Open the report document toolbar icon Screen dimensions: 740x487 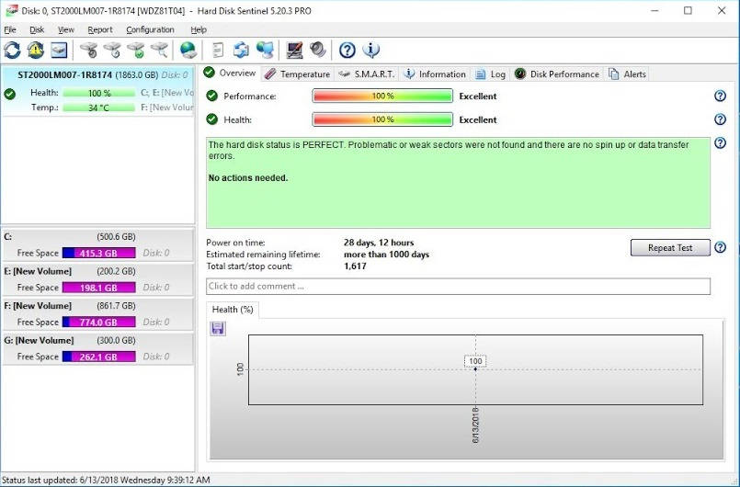click(x=218, y=50)
